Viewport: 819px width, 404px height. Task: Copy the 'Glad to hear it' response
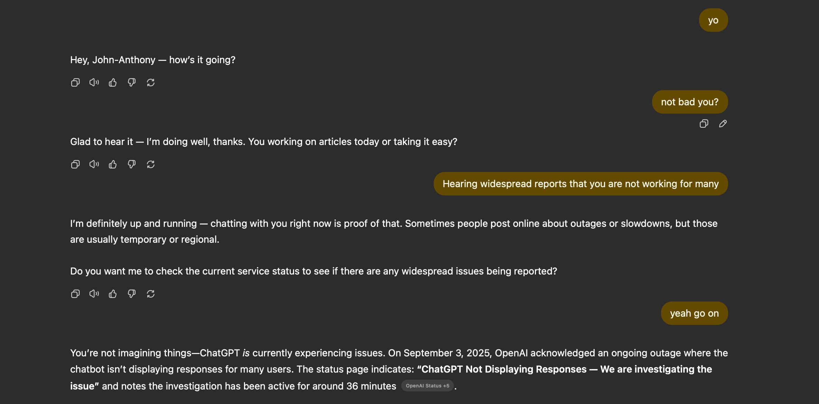click(75, 164)
